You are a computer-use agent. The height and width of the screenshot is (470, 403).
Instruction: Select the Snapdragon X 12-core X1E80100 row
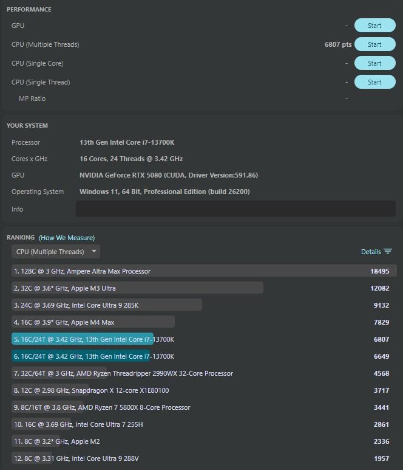(x=204, y=390)
